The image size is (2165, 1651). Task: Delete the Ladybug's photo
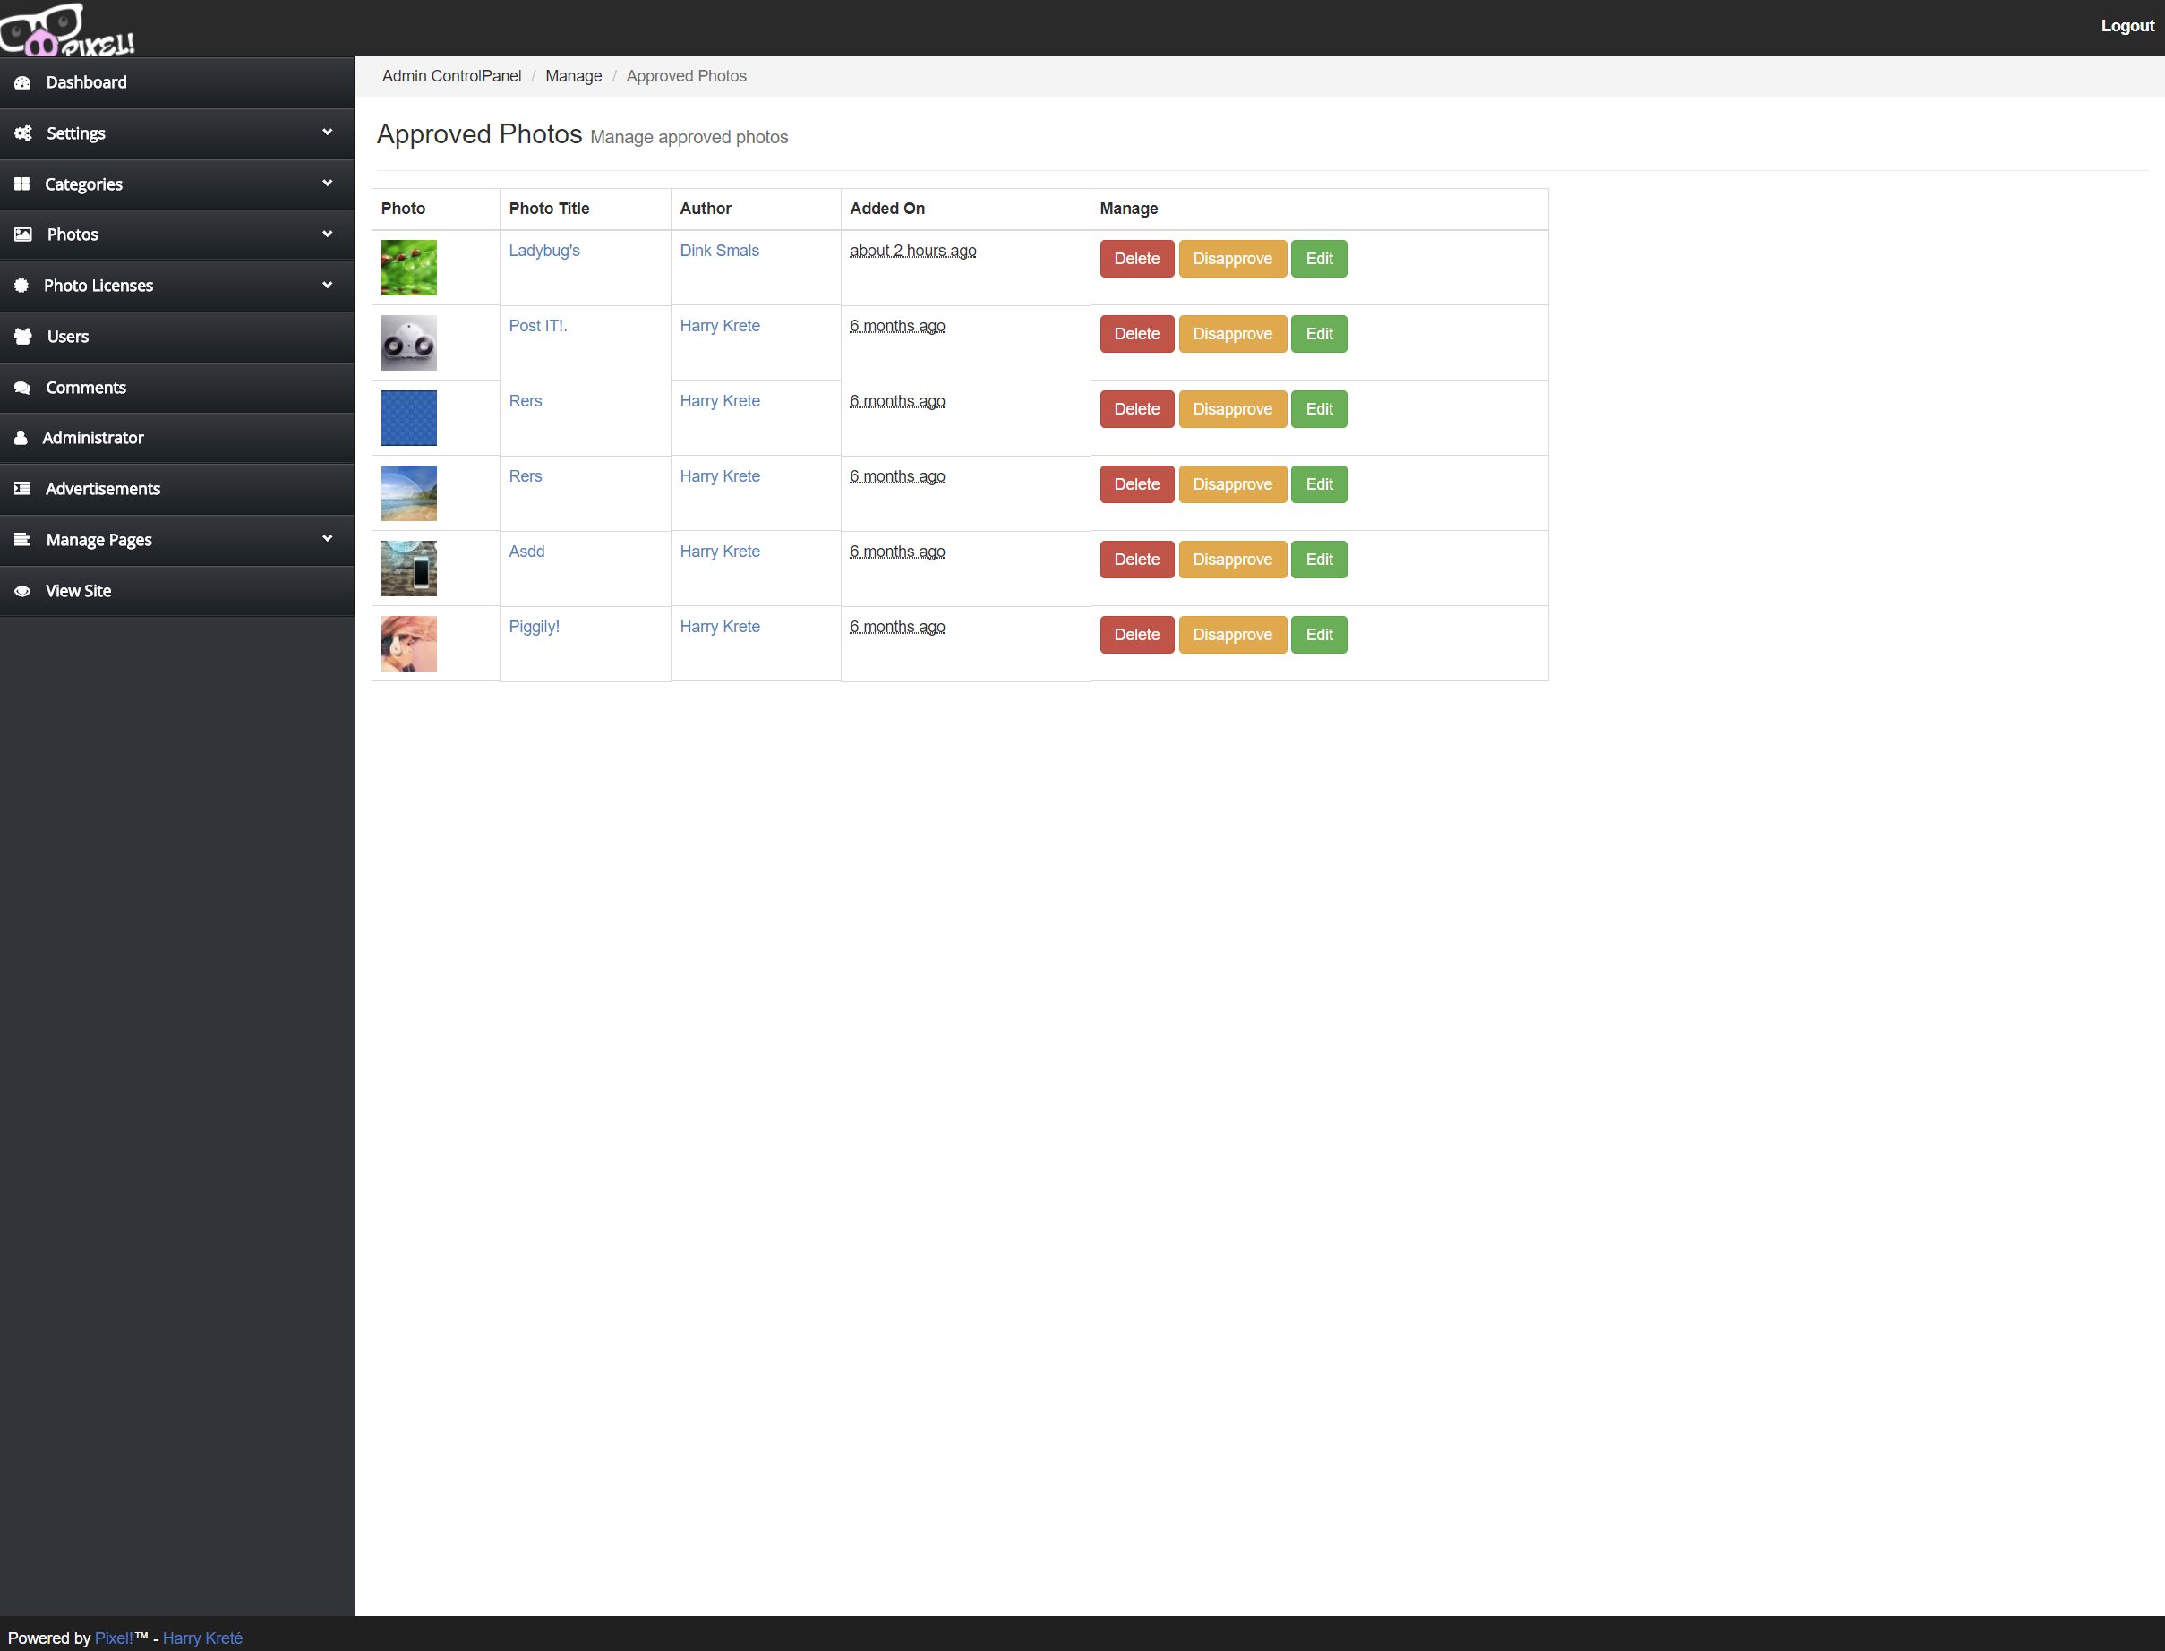click(x=1136, y=259)
